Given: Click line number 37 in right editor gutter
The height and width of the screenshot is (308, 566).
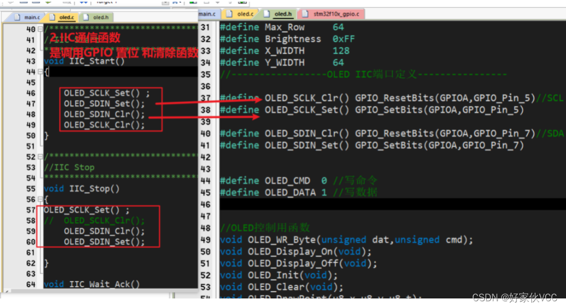Looking at the screenshot, I should point(206,98).
